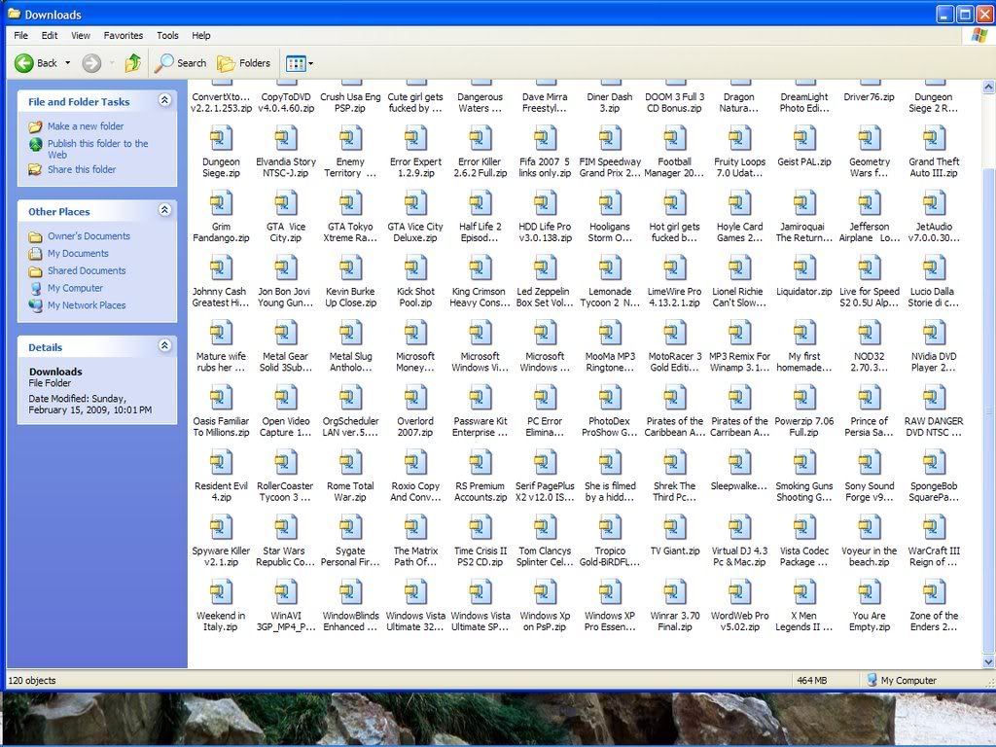Select the Weekend in Italy.zip icon

[x=221, y=592]
